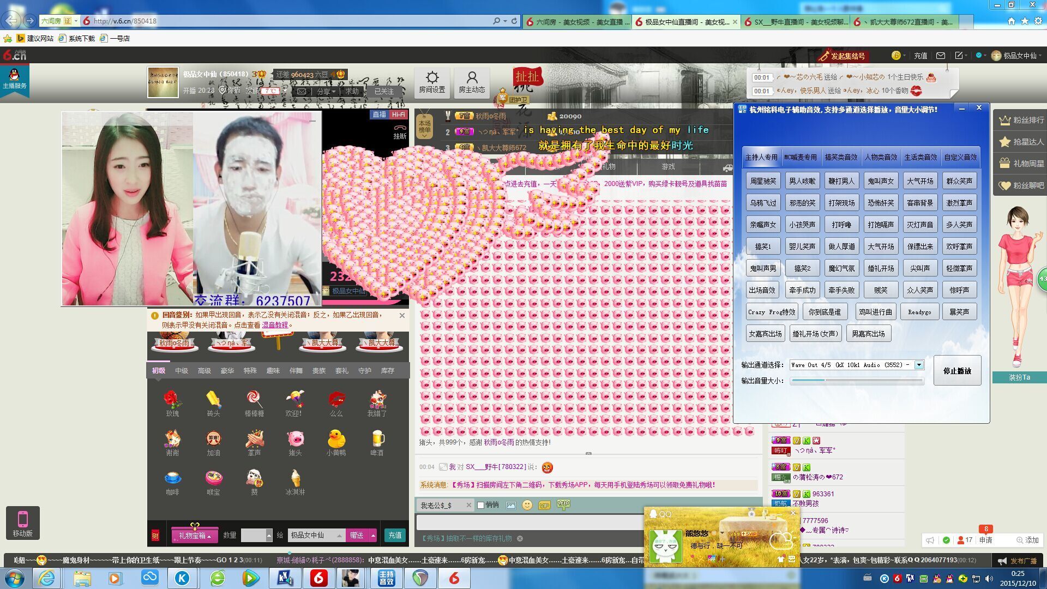
Task: Open the 极品女中仙 account menu at top right
Action: [x=1018, y=56]
